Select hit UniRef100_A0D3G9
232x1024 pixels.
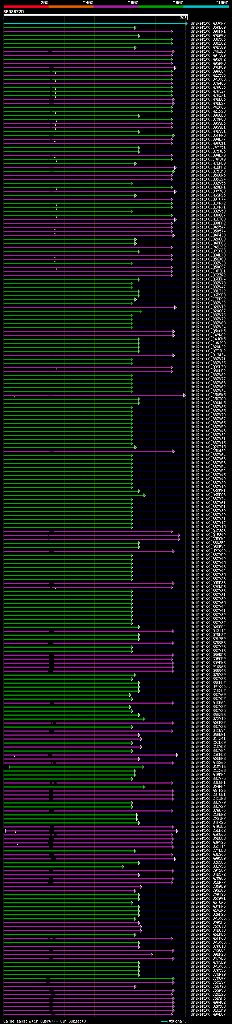pos(208,47)
